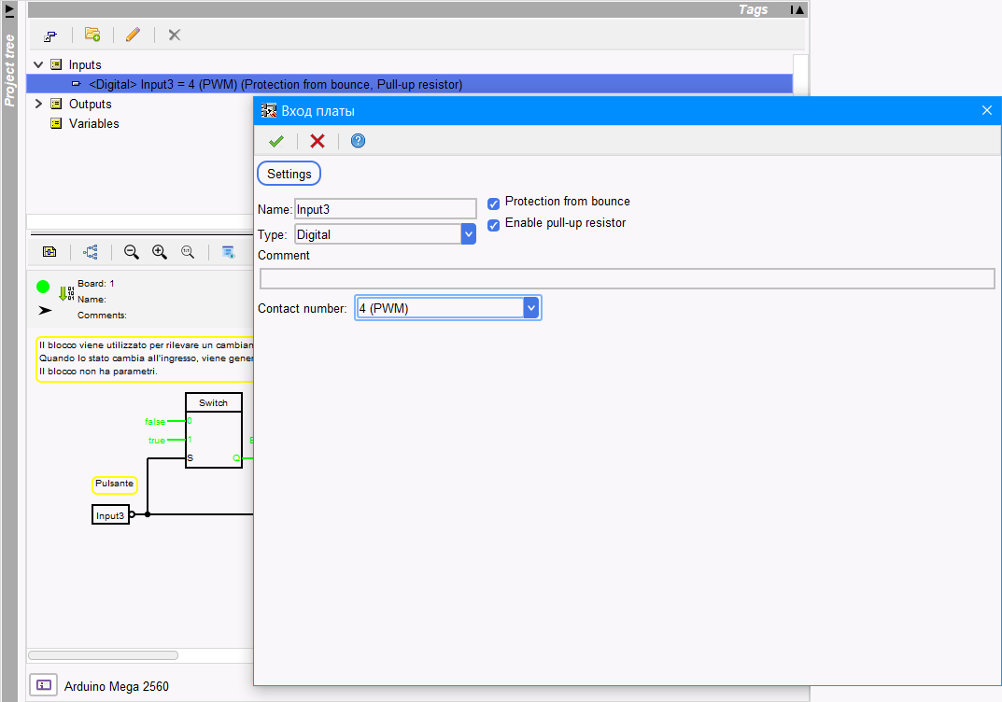Click the red X cancel icon

tap(318, 141)
